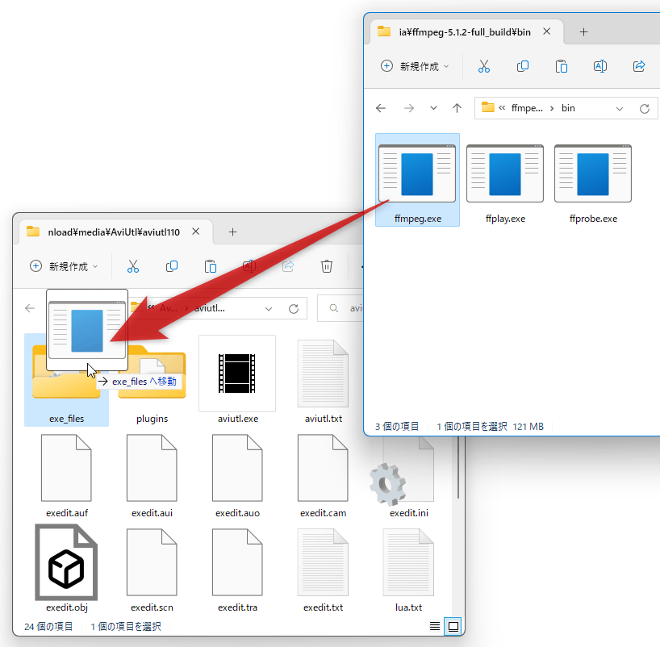Select aviutl.txt file
The width and height of the screenshot is (660, 647).
click(x=324, y=381)
